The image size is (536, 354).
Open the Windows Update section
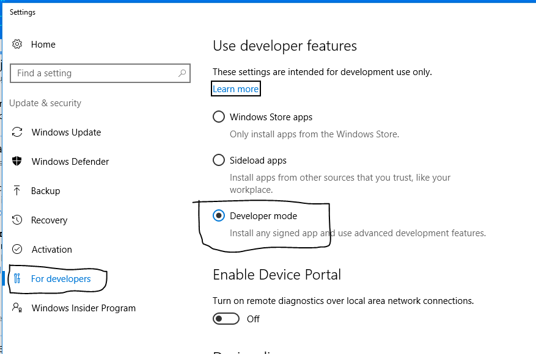click(67, 132)
